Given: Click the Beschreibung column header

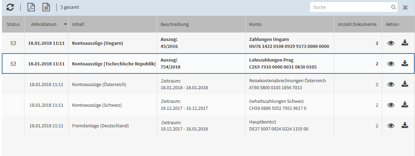Looking at the screenshot, I should 174,24.
